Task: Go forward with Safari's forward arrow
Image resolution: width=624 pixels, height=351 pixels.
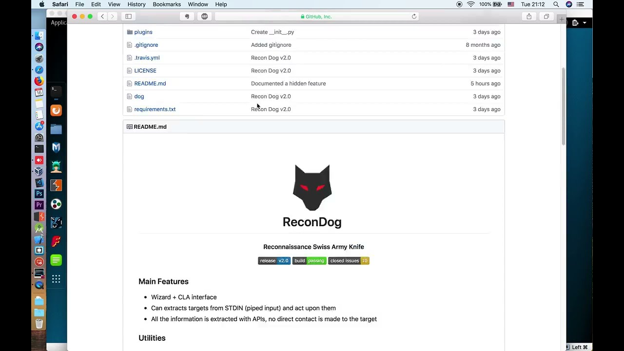Action: 113,17
